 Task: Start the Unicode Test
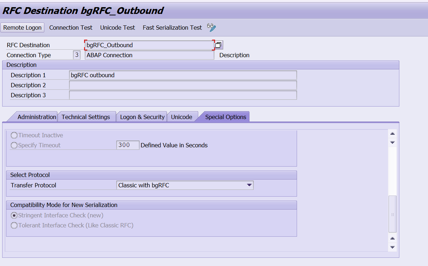click(117, 27)
